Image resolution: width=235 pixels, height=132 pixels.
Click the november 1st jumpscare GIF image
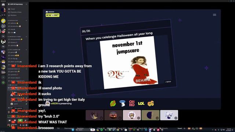[129, 63]
